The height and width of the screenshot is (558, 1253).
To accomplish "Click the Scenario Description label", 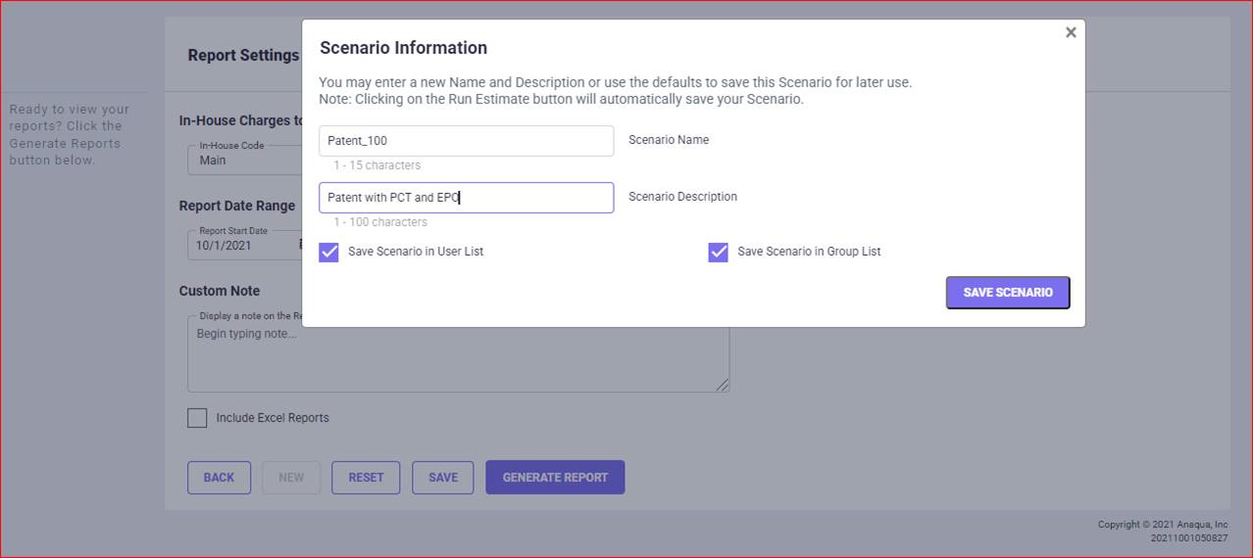I will pyautogui.click(x=682, y=197).
